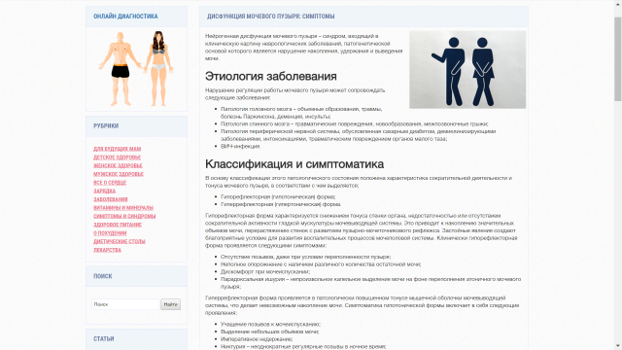Go to 'Мужское здоровье' rubric
Screen dimensions: 622x350
tap(119, 174)
